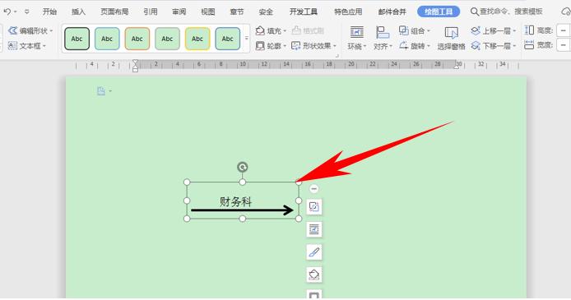Screen dimensions: 571x300
Task: Apply the orange-bordered Abc shape style
Action: click(137, 39)
